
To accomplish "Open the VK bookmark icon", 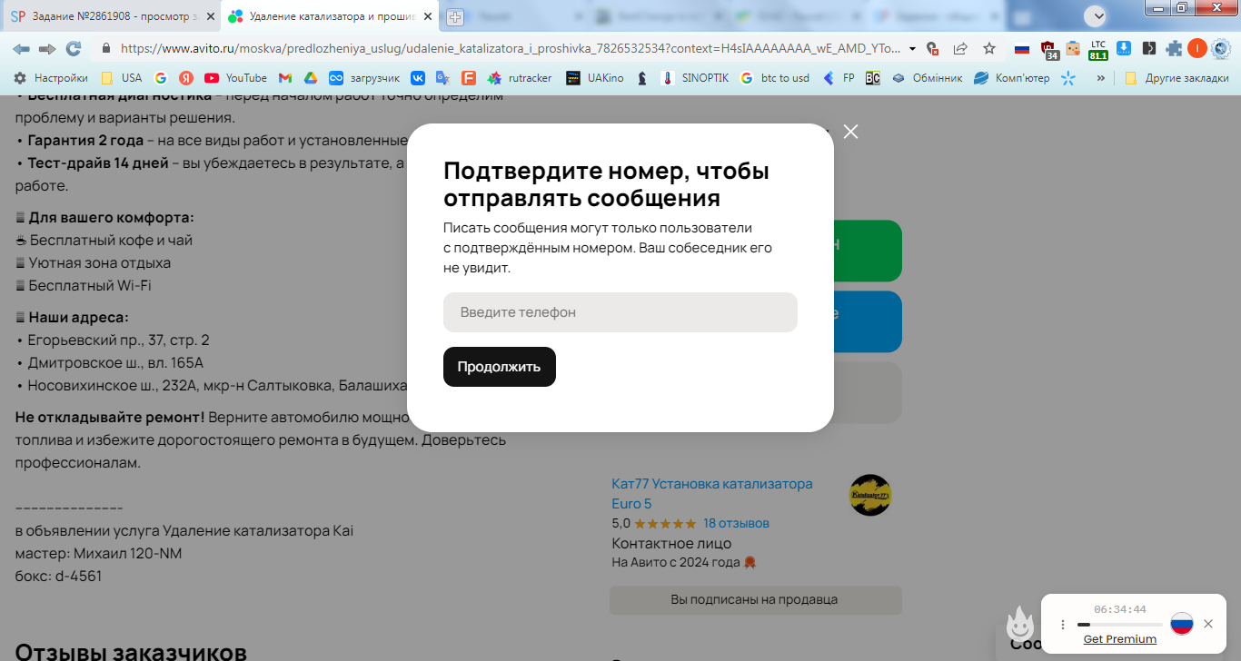I will pos(417,78).
